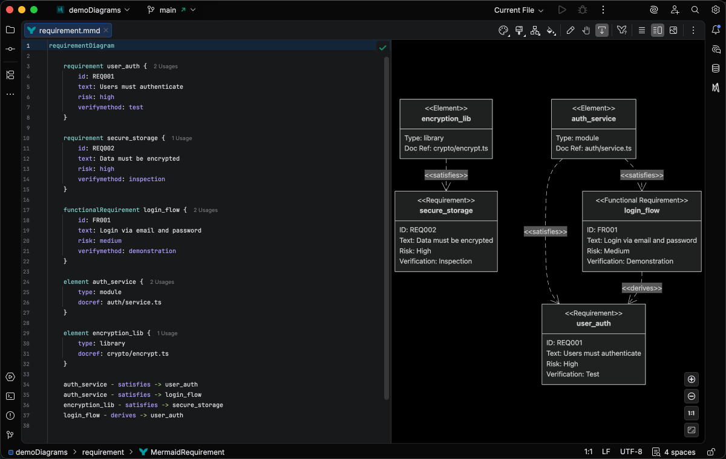Image resolution: width=726 pixels, height=459 pixels.
Task: Zoom in on the diagram with the plus icon
Action: point(691,379)
